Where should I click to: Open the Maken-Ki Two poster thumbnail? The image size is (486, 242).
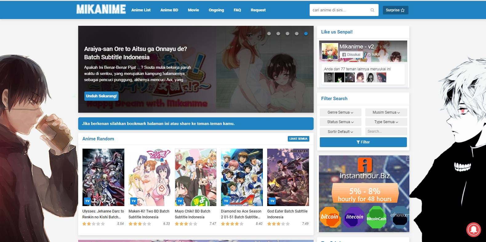click(150, 177)
